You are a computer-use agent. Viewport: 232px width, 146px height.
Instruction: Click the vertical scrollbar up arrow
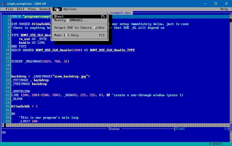click(231, 16)
